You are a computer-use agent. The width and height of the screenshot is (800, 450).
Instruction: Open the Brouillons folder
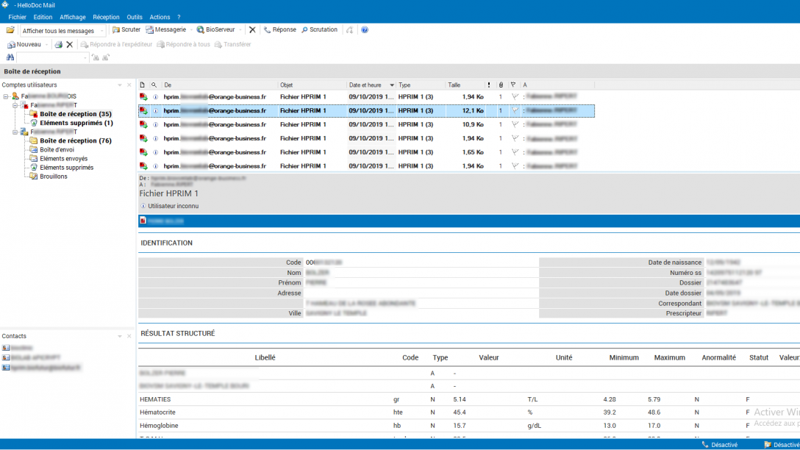(x=54, y=176)
